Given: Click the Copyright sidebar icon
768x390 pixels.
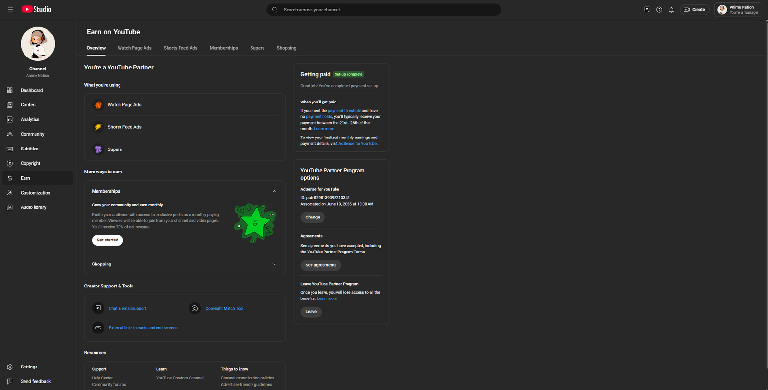Looking at the screenshot, I should click(10, 163).
